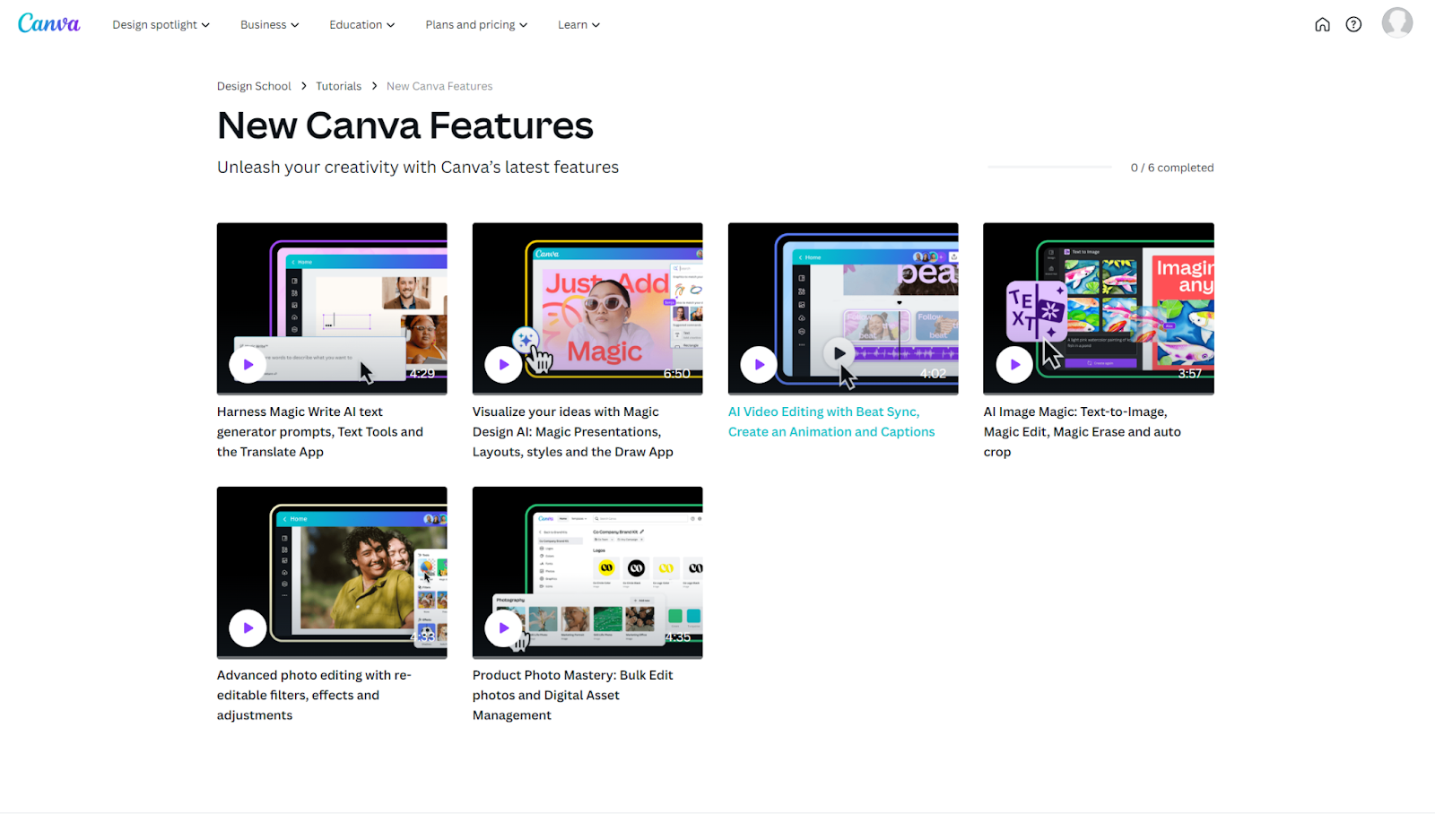The height and width of the screenshot is (814, 1435).
Task: Open Harness Magic Write AI text title
Action: pos(320,432)
